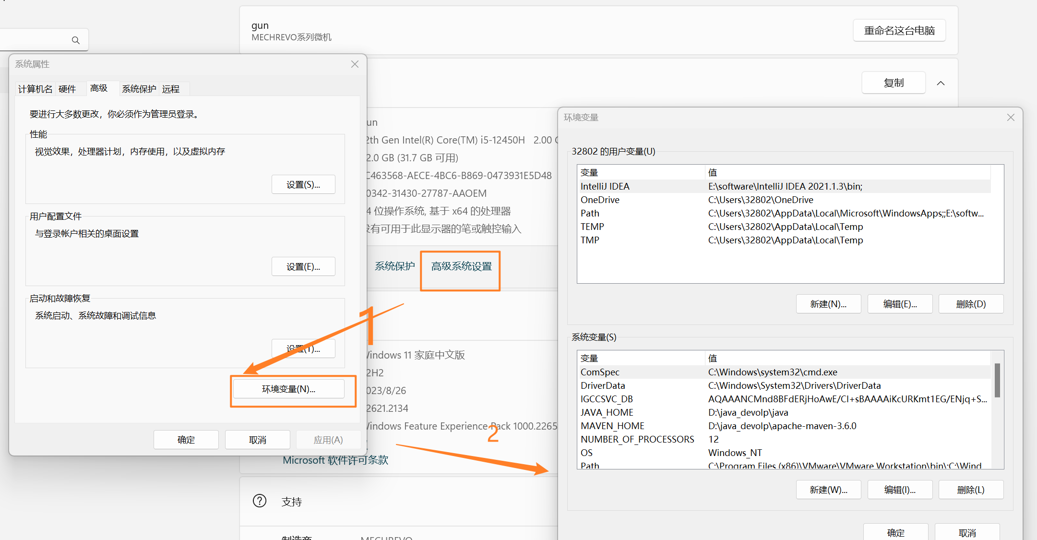This screenshot has width=1037, height=540.
Task: Select the JAVA_HOME system variable row
Action: 607,412
